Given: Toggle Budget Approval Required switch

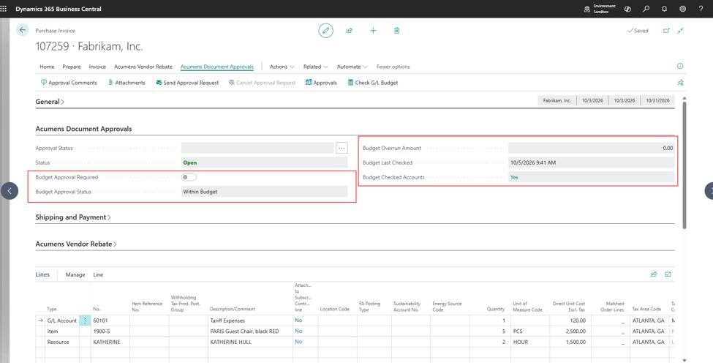Looking at the screenshot, I should 189,177.
